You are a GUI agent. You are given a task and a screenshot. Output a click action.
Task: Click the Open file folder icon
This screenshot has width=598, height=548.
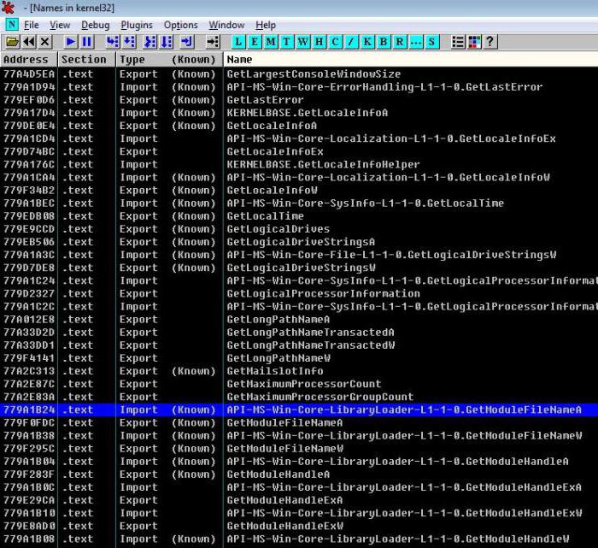click(12, 42)
